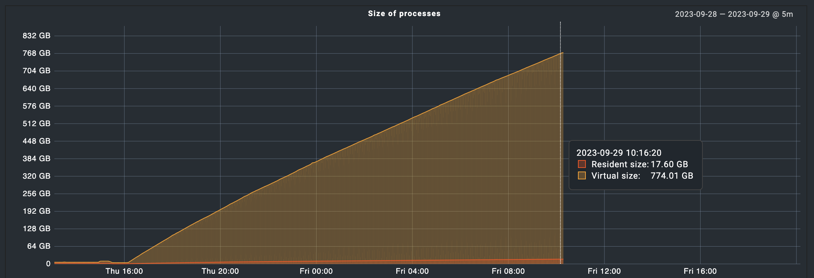Select the Thu 16:00 x-axis label

click(x=124, y=271)
